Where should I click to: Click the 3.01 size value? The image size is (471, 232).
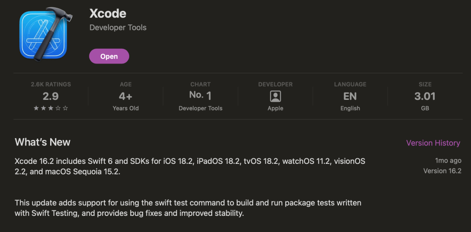point(425,96)
